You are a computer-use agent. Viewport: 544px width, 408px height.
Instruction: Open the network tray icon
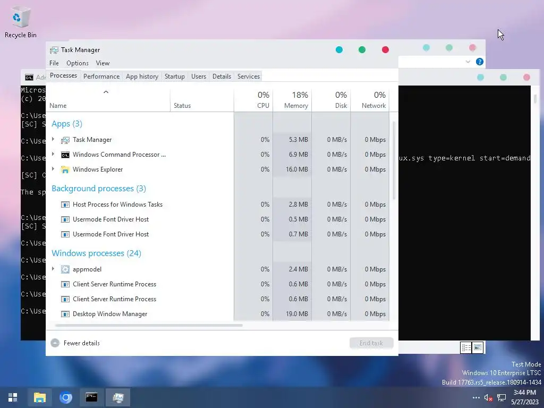point(501,397)
